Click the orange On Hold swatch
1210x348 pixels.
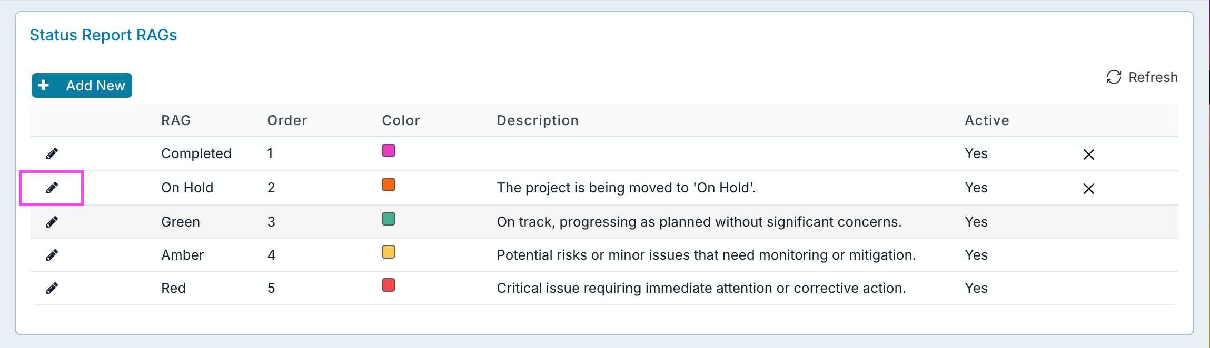pyautogui.click(x=389, y=185)
